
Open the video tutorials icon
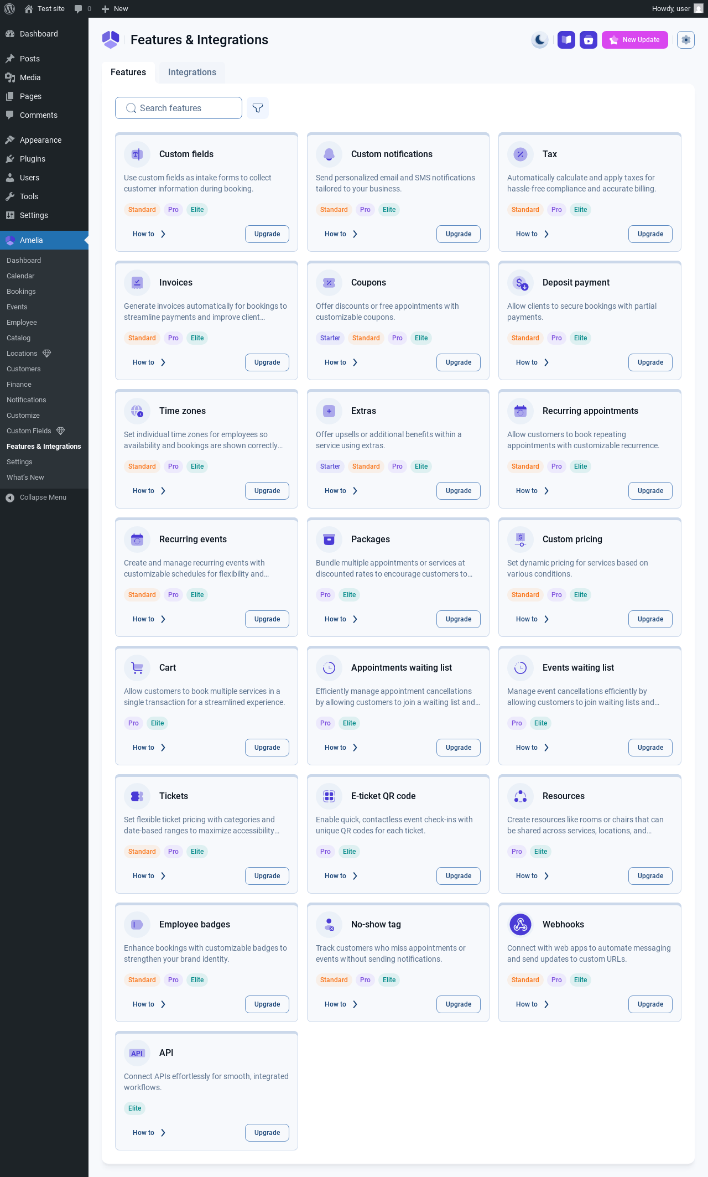click(x=589, y=40)
